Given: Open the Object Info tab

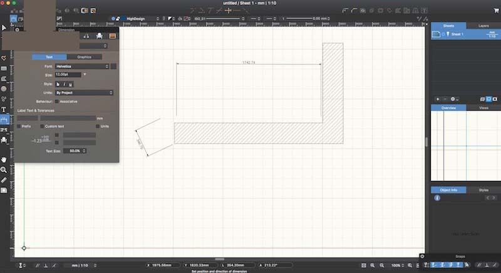Looking at the screenshot, I should click(448, 190).
